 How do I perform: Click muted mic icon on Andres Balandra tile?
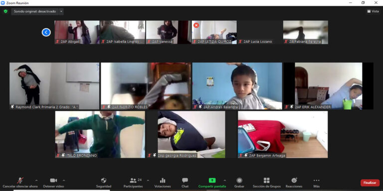pos(195,107)
